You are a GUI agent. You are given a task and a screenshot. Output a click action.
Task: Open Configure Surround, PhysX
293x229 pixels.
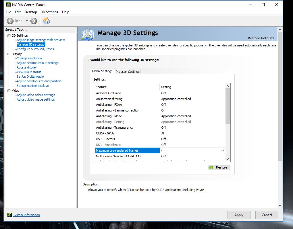point(36,49)
